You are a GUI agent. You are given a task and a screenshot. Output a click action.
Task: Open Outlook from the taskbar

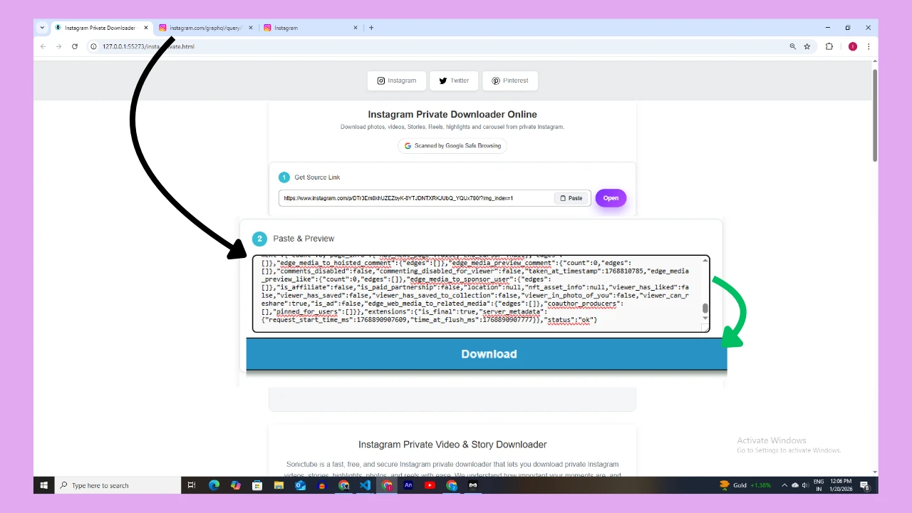300,485
